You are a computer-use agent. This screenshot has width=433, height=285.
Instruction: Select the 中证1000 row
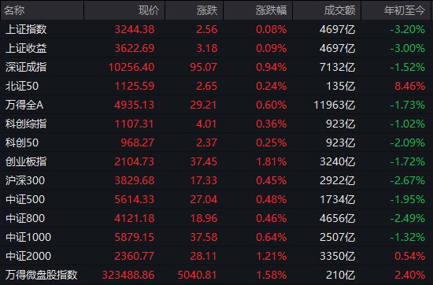216,237
